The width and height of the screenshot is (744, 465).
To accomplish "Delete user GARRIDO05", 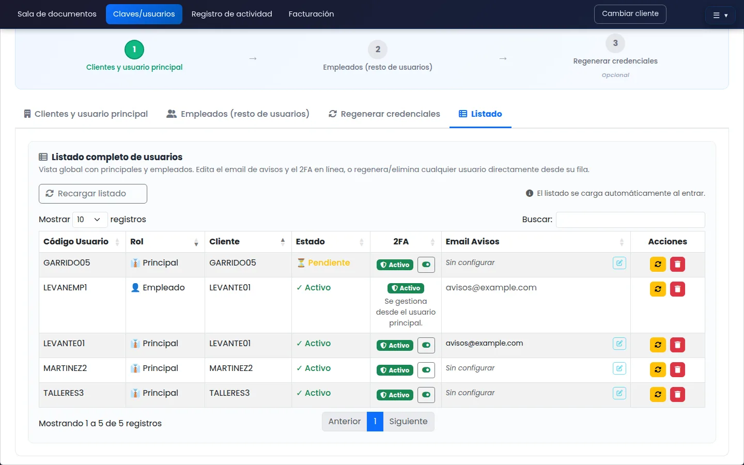I will coord(677,264).
